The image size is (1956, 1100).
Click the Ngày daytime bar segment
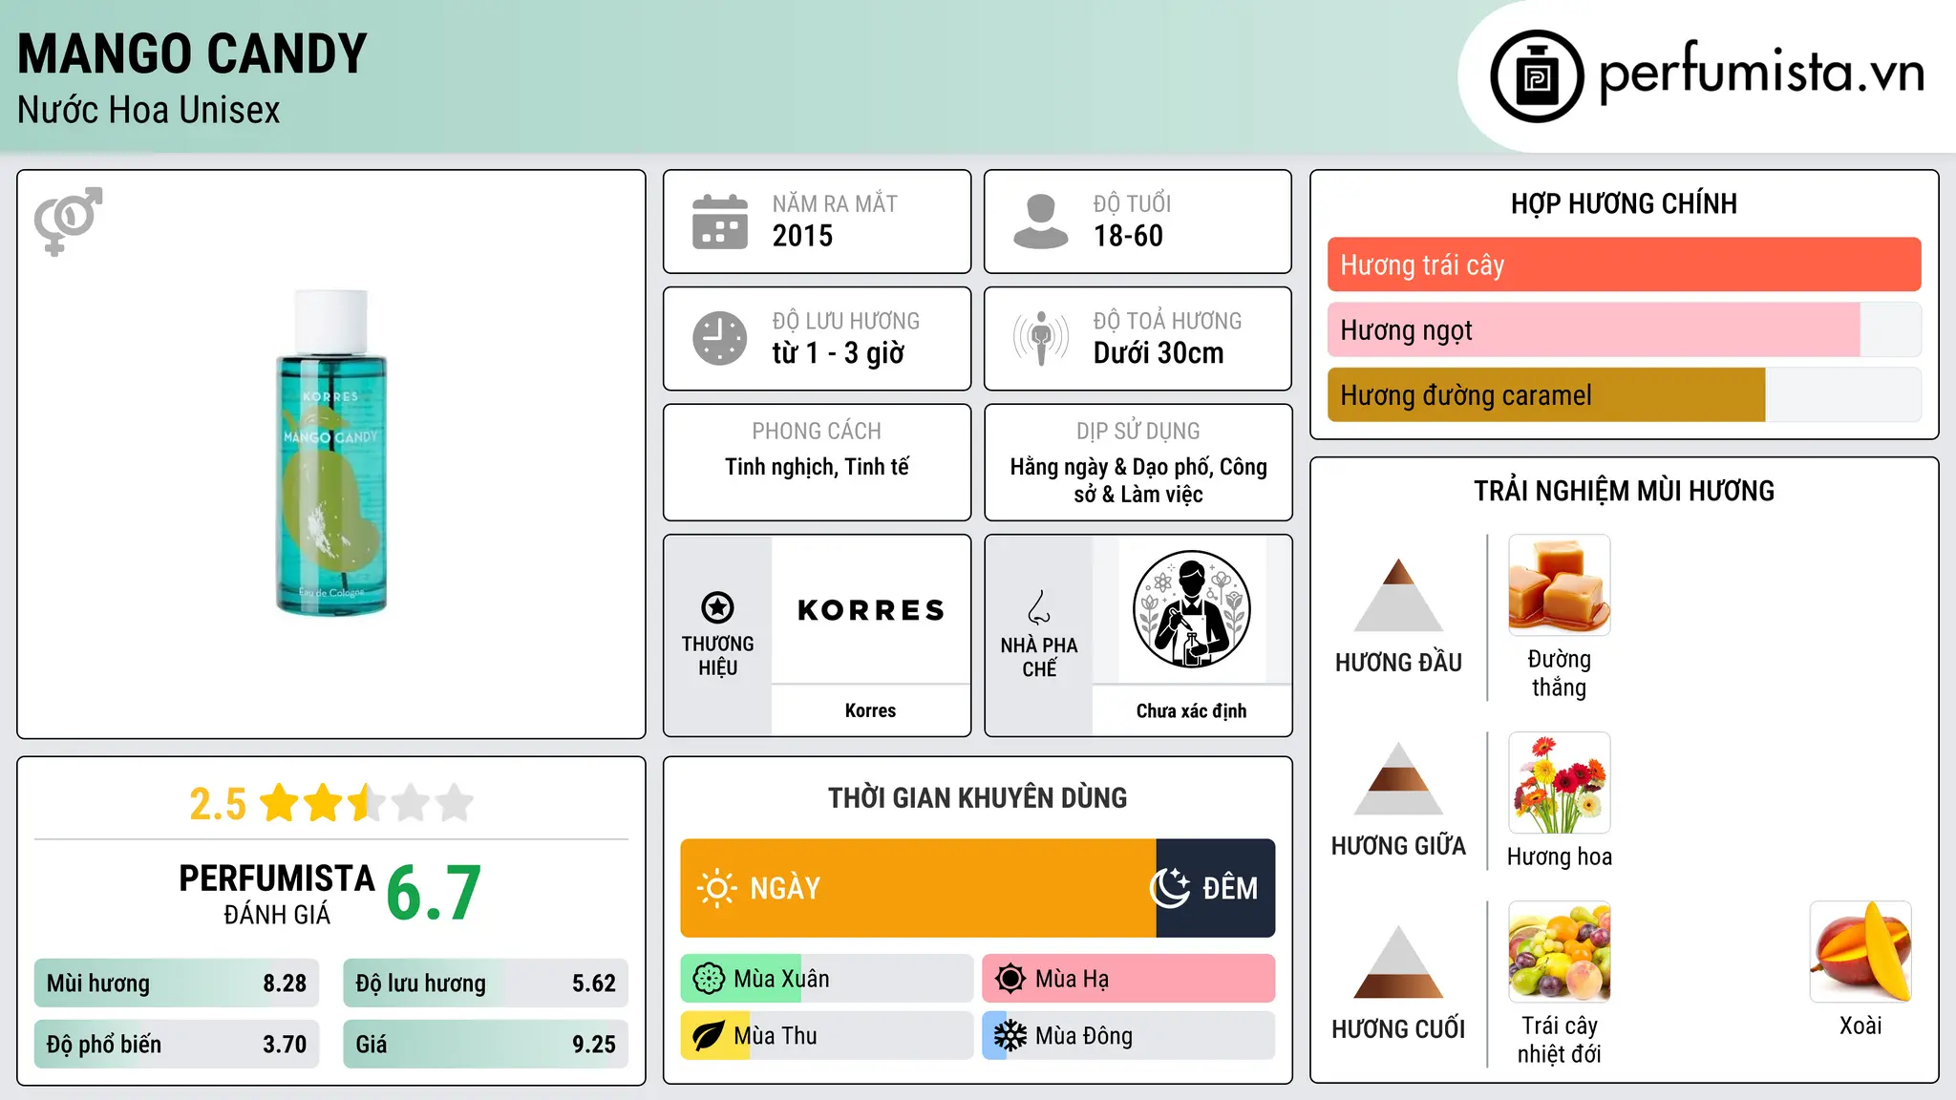point(918,888)
